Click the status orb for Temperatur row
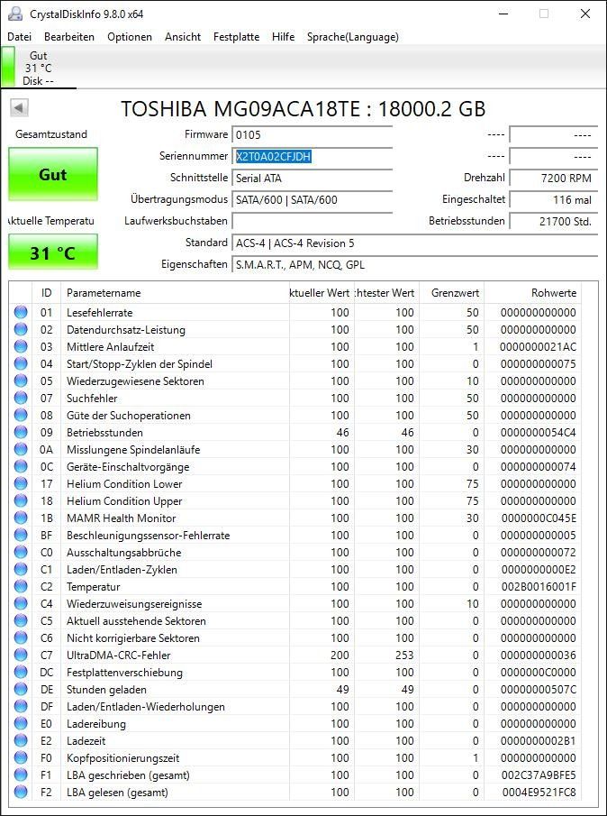The height and width of the screenshot is (816, 607). point(21,586)
